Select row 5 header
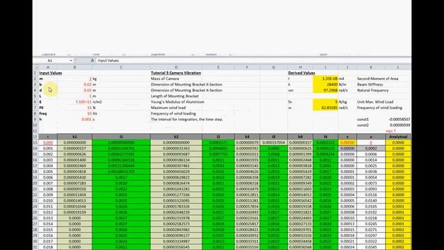444x250 pixels. point(35,96)
